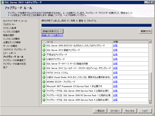The height and width of the screenshot is (116, 155).
Task: Open ヘルプ button
Action: point(145,111)
